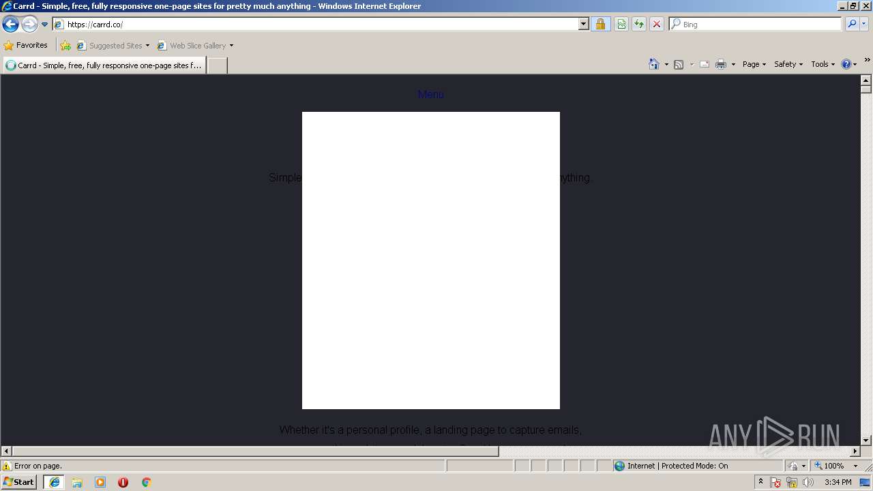The height and width of the screenshot is (491, 873).
Task: Click the horizontal scrollbar left arrow
Action: pos(6,451)
